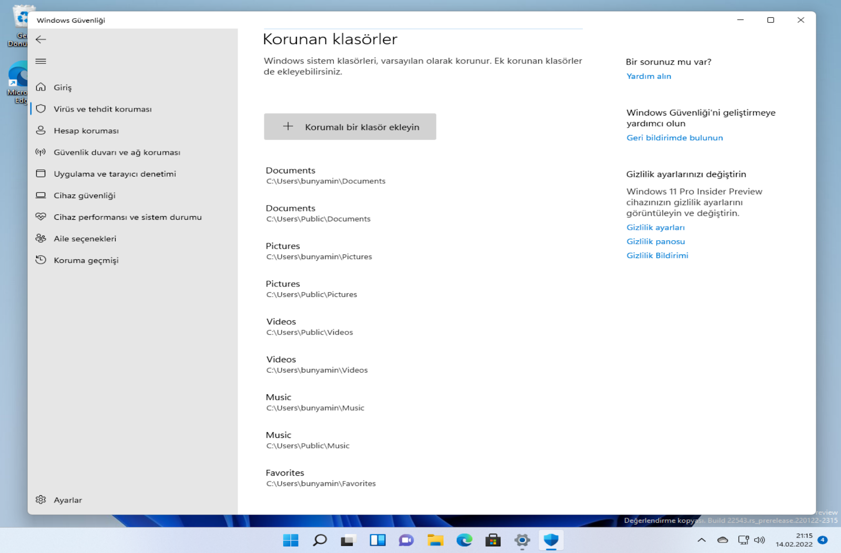Screen dimensions: 841x553
Task: Select Public Music folder entry
Action: coord(307,440)
